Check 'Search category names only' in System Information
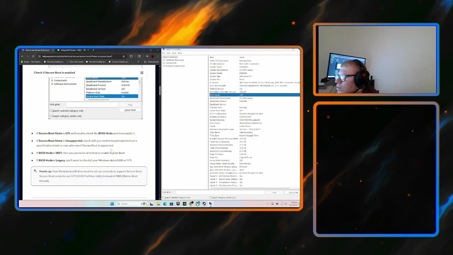The width and height of the screenshot is (453, 255). [x=210, y=197]
